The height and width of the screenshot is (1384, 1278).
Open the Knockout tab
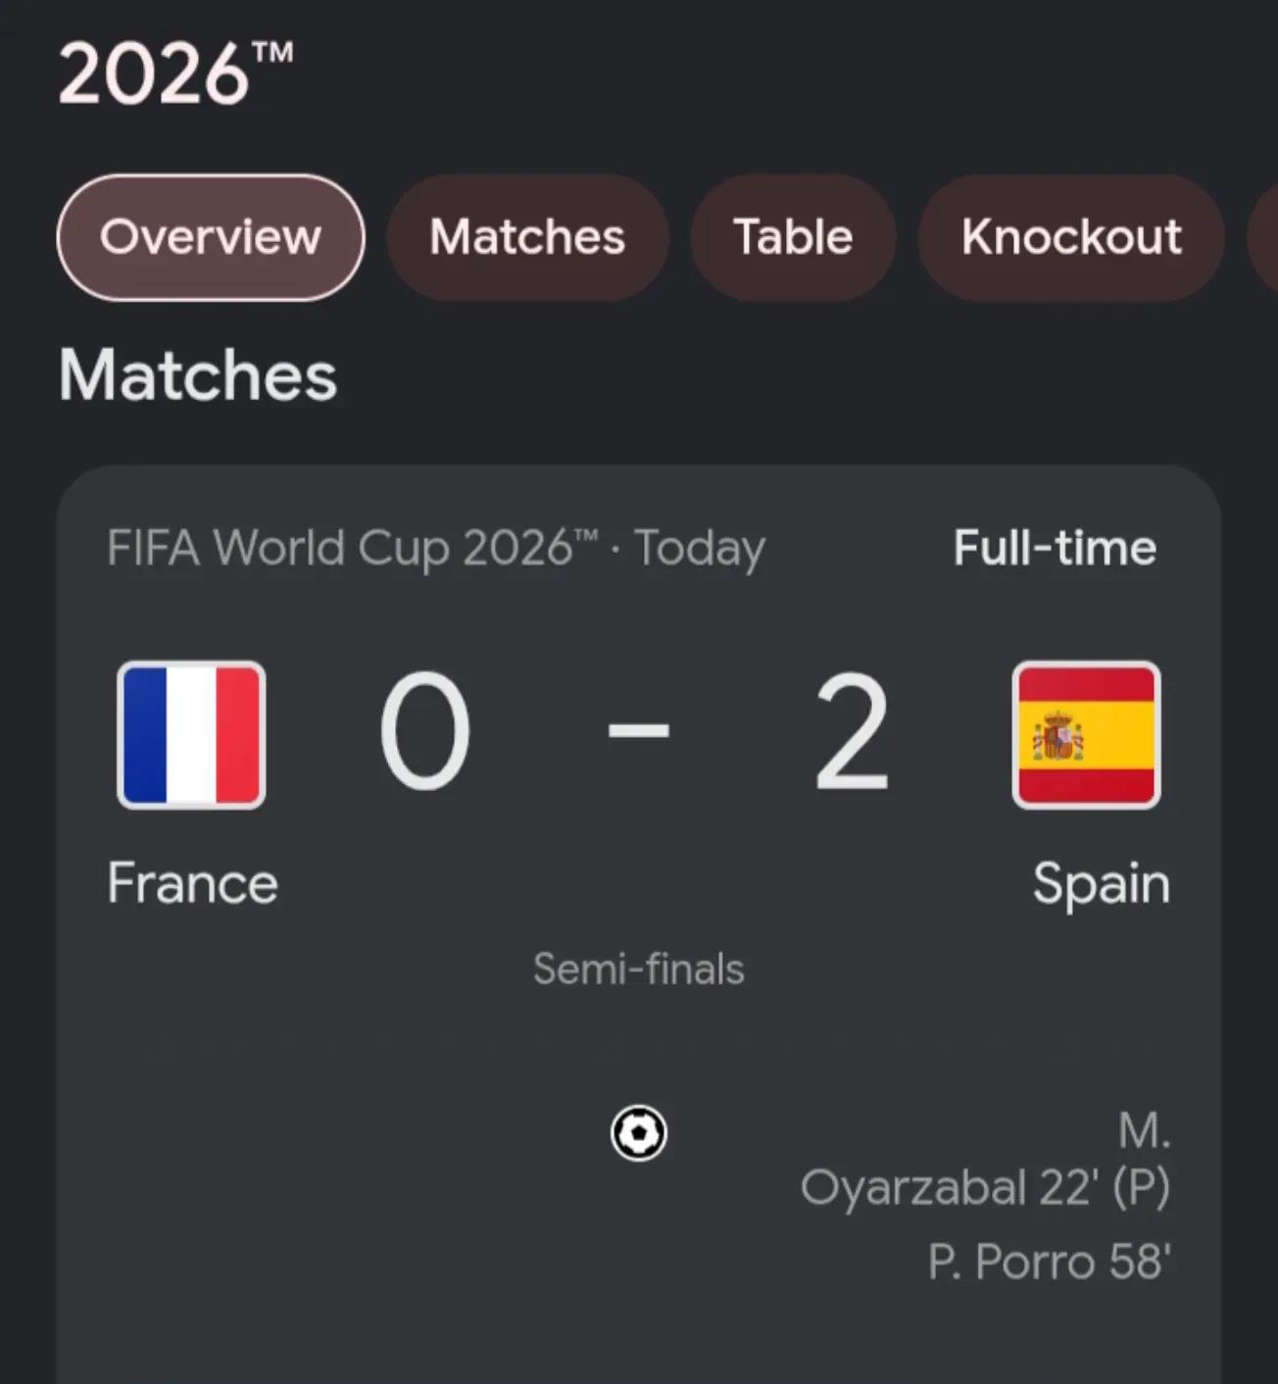tap(1071, 237)
